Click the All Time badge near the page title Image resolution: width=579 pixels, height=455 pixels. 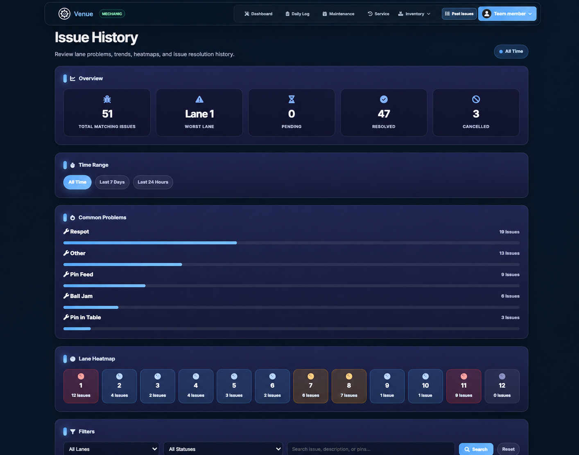point(511,52)
